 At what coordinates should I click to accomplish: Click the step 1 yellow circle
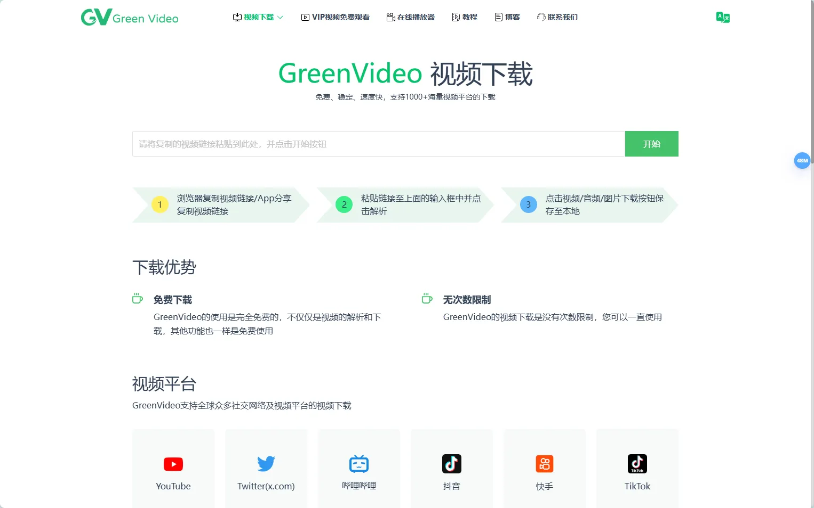(x=160, y=204)
